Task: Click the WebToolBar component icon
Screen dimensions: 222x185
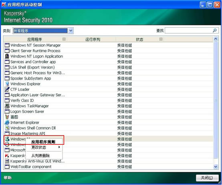Action: 7,166
